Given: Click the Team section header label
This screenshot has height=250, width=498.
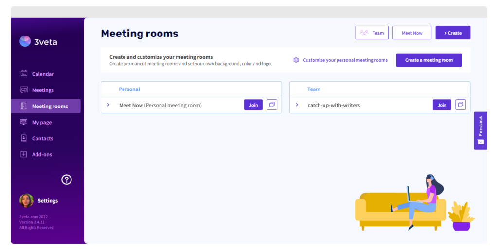Looking at the screenshot, I should (314, 89).
